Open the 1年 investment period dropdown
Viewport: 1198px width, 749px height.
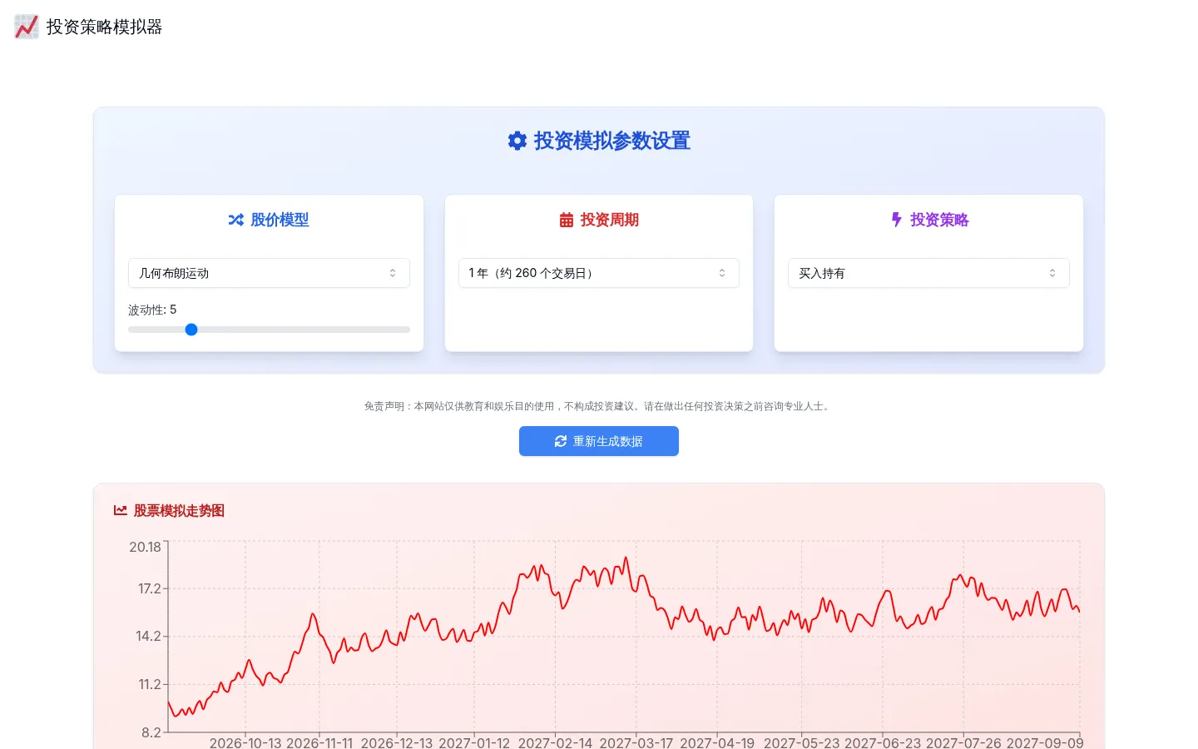point(599,273)
